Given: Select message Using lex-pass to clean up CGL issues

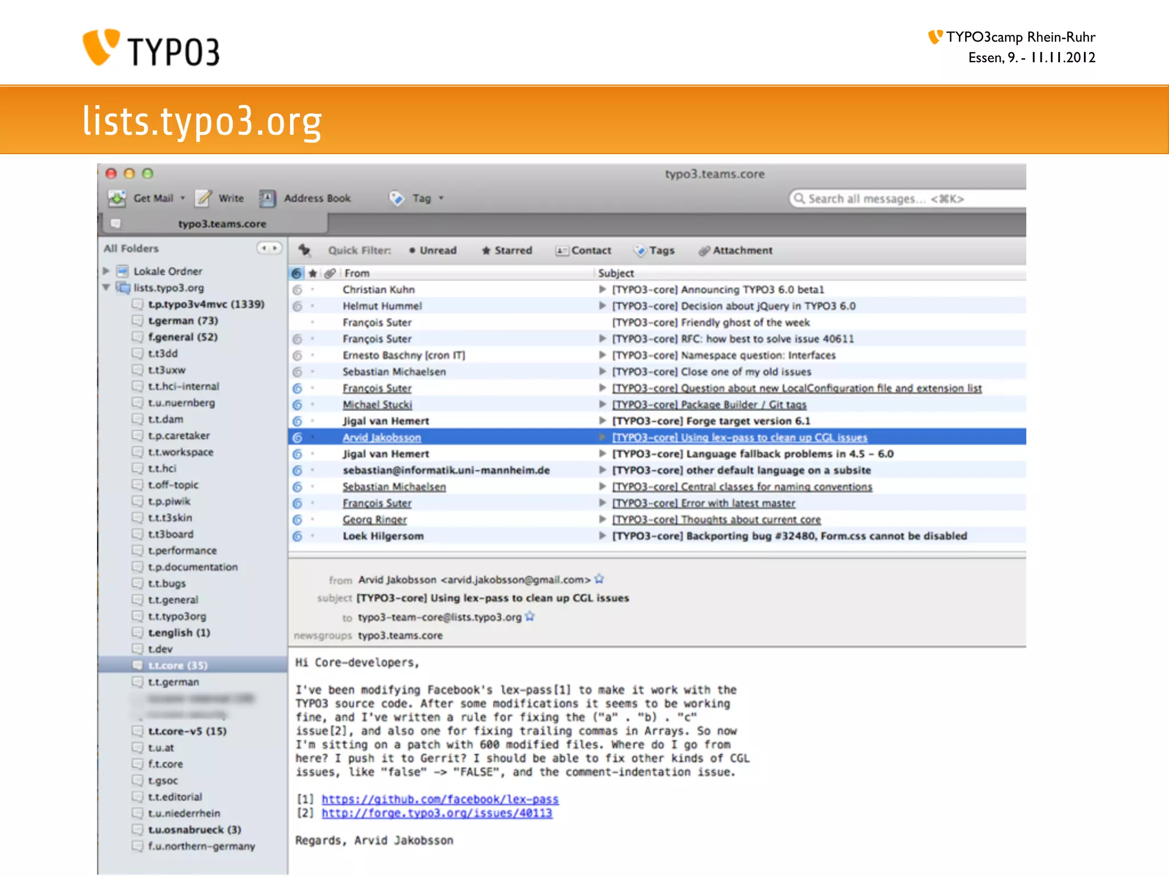Looking at the screenshot, I should pos(739,437).
